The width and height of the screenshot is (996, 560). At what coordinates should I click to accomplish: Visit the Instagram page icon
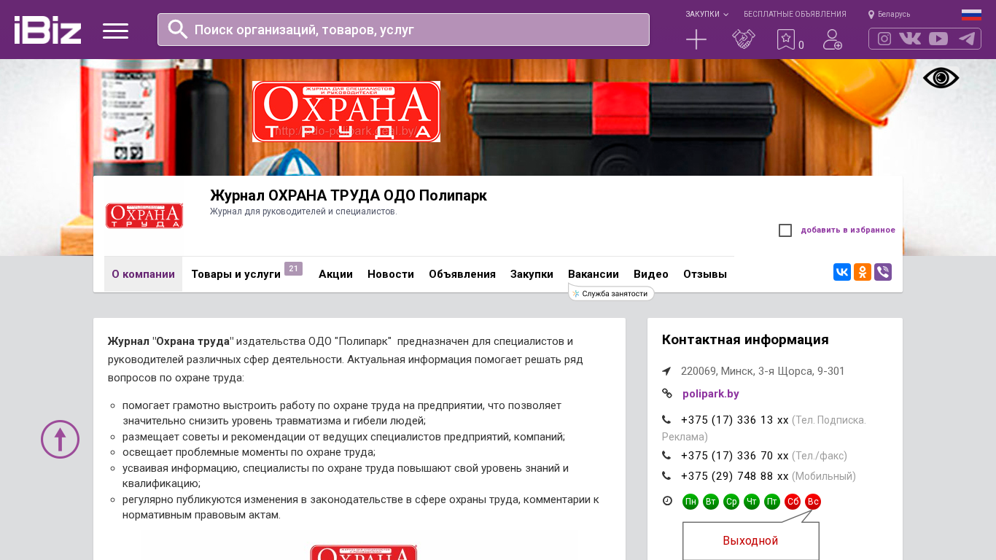(884, 39)
